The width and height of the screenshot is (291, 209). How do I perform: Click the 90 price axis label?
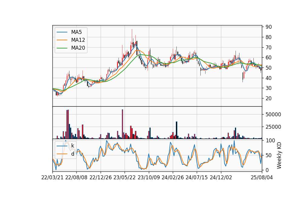(x=269, y=27)
